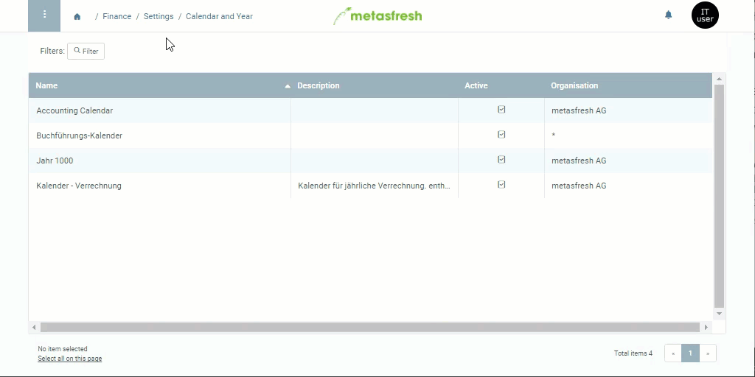Go to the home dashboard icon

pos(77,16)
